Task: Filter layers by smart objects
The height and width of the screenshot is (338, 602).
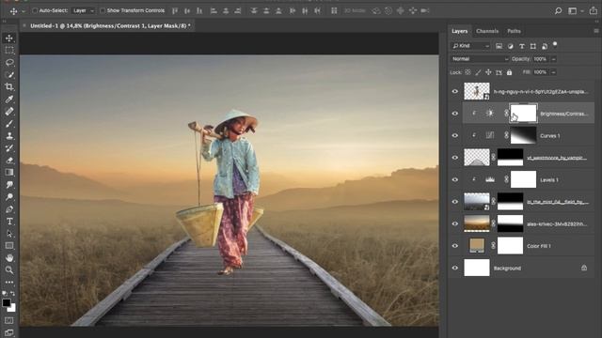Action: tap(545, 46)
